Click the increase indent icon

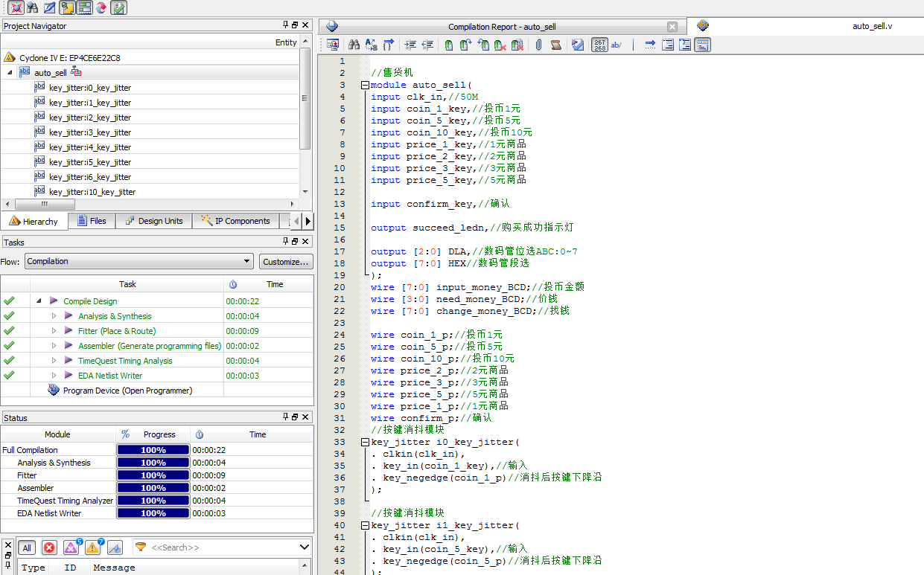click(x=410, y=45)
